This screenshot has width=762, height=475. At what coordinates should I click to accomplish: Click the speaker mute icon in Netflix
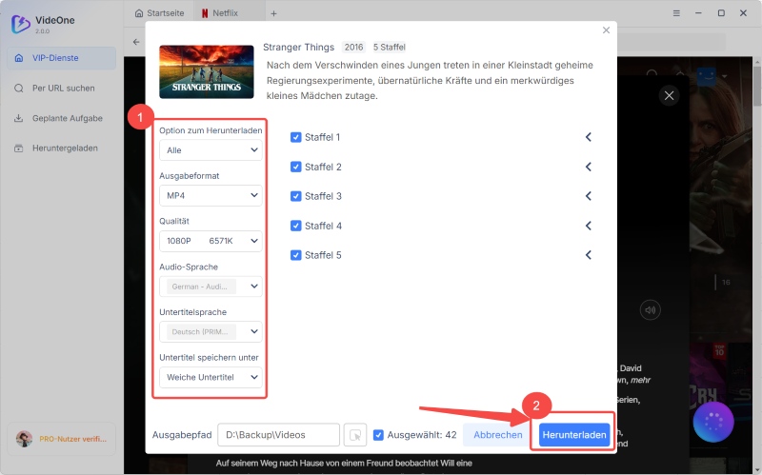[x=651, y=310]
